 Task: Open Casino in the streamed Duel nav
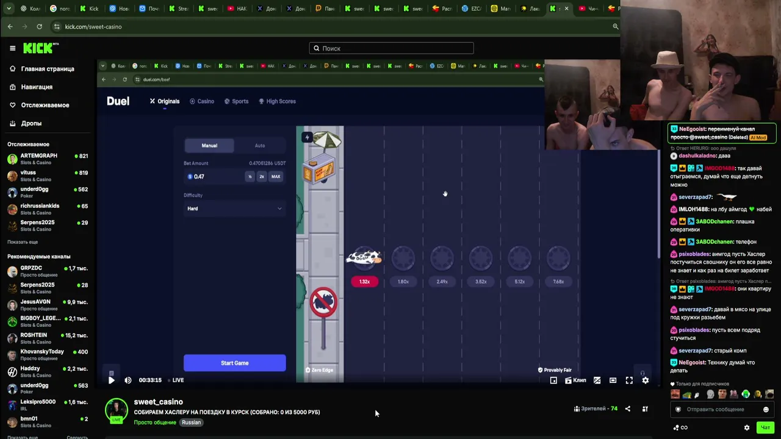(202, 101)
